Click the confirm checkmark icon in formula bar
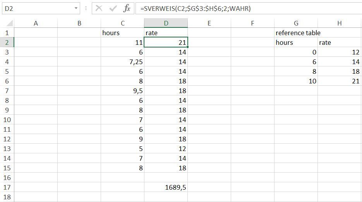 (x=113, y=8)
